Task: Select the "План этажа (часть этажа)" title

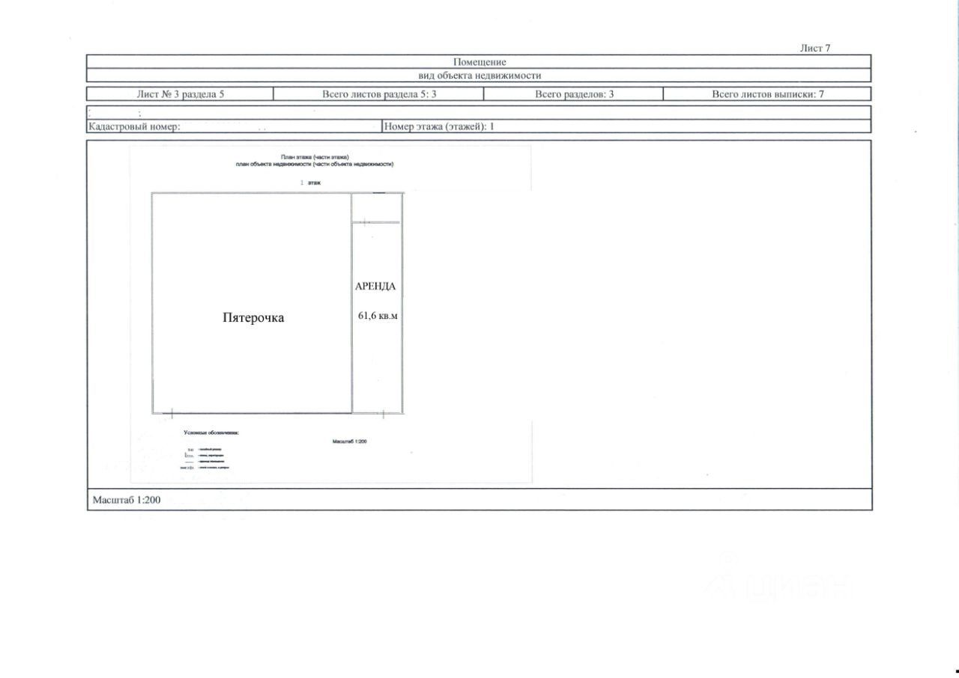Action: [315, 157]
